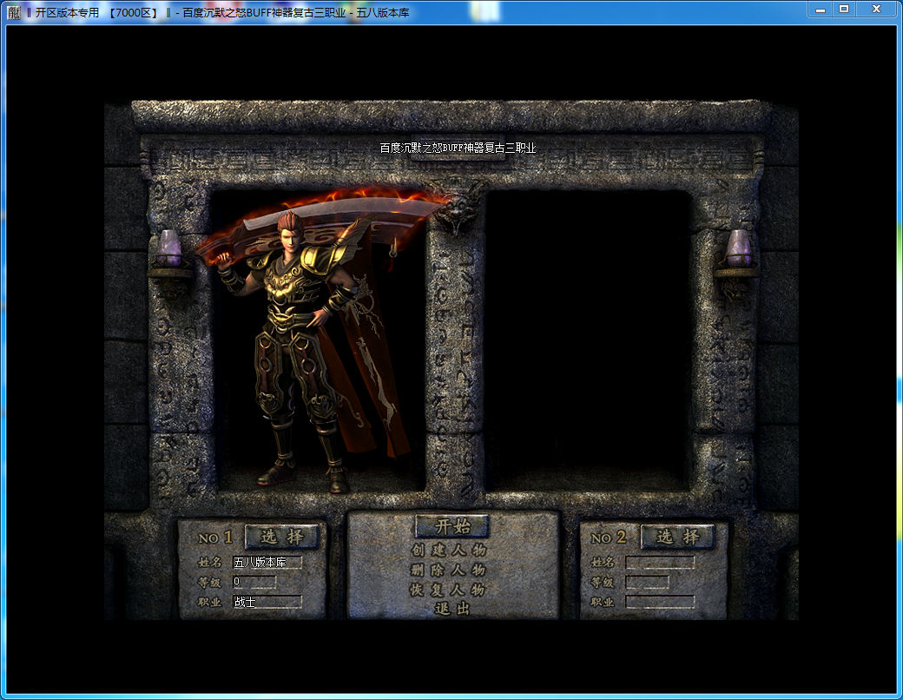Click the NO 1 class field 战士
The height and width of the screenshot is (700, 903).
pos(267,602)
